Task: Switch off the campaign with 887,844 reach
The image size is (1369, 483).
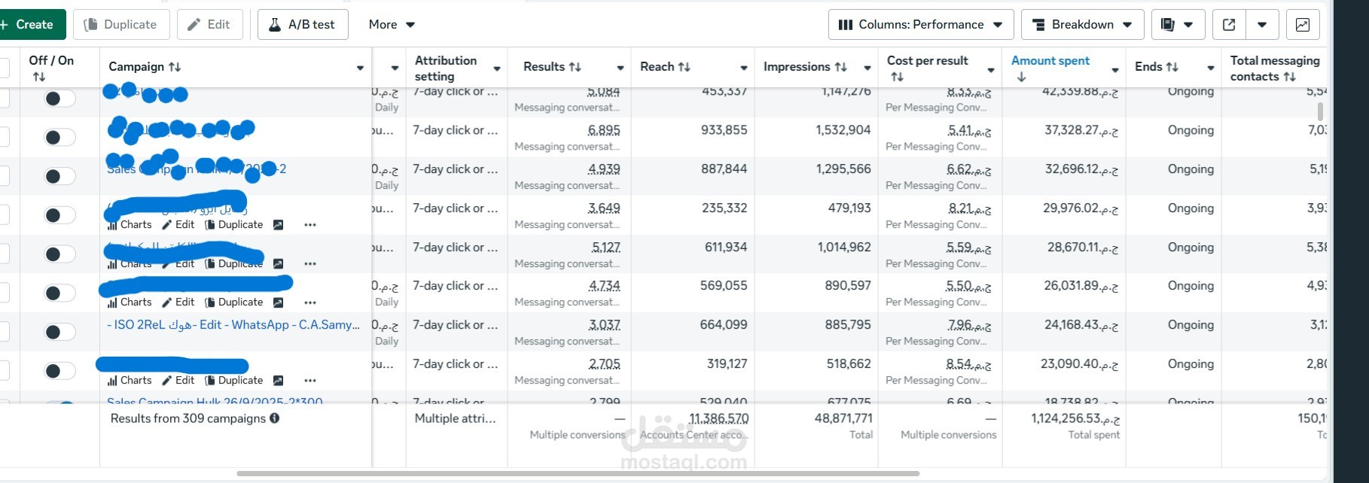Action: pos(59,176)
